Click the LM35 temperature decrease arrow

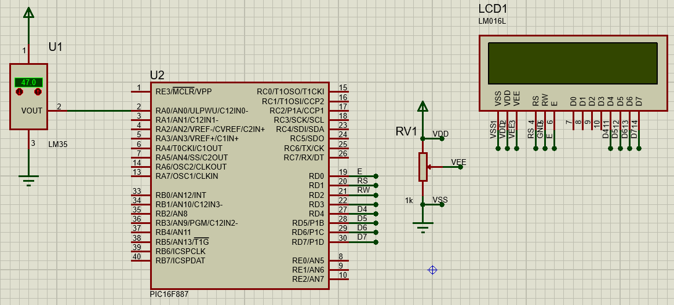click(19, 92)
